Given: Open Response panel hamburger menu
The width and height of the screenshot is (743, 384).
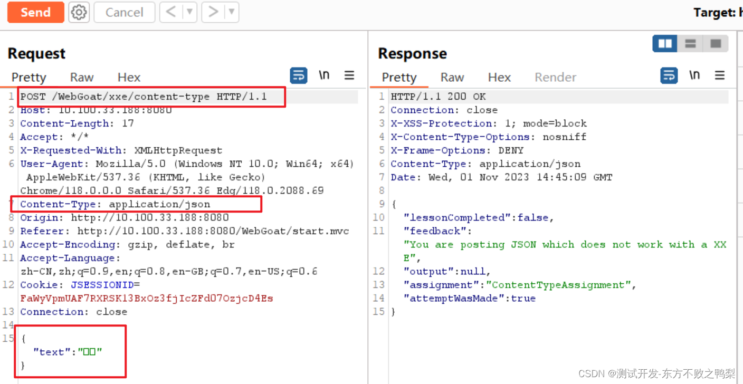Looking at the screenshot, I should point(720,75).
